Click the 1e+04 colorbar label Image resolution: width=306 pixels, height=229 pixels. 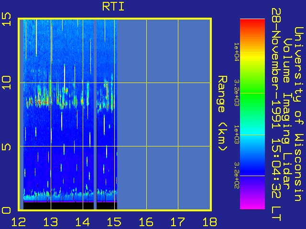[236, 52]
